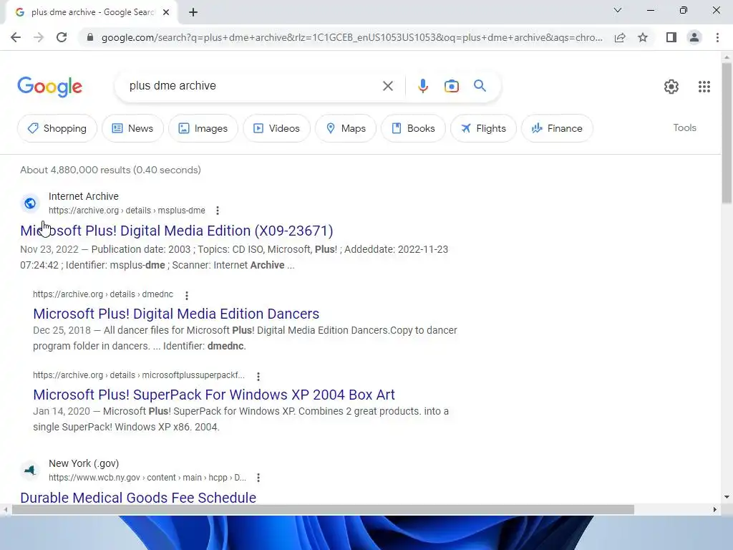Click the archive.org › details › dmednc URL

coord(103,294)
